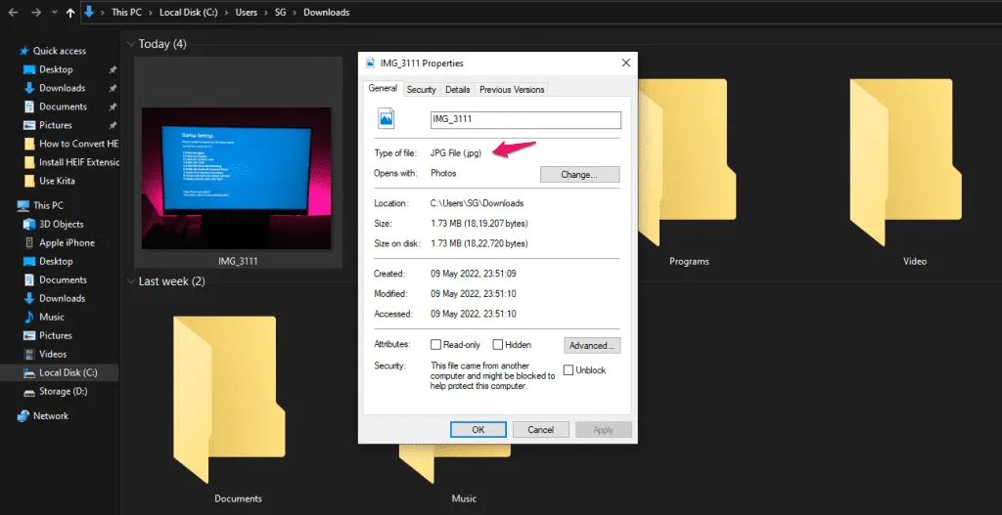
Task: Click OK in Properties dialog
Action: pyautogui.click(x=478, y=429)
